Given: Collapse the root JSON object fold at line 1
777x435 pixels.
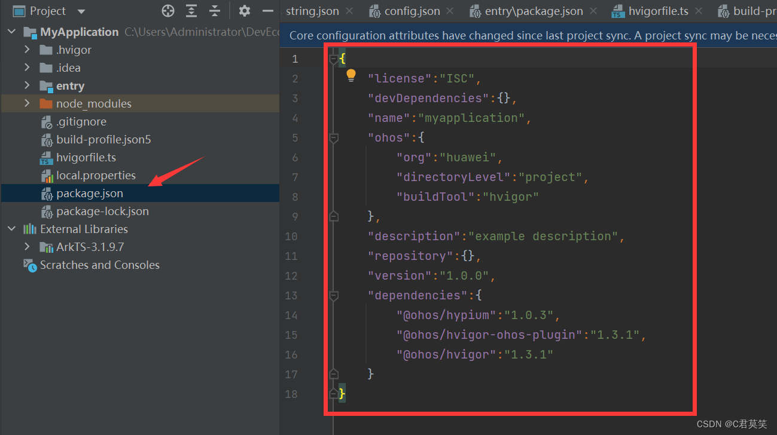Looking at the screenshot, I should tap(334, 59).
